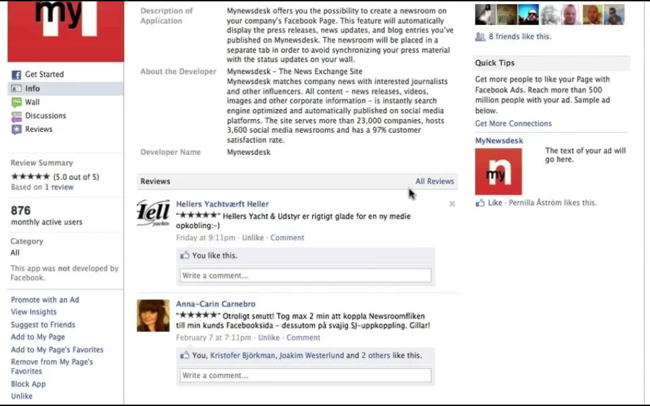Click the Info sidebar icon
The image size is (650, 406).
click(x=16, y=89)
